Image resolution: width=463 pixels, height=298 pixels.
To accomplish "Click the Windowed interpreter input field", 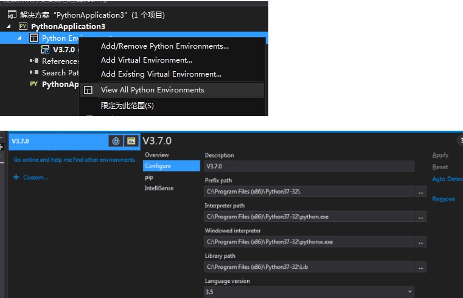I will click(309, 242).
